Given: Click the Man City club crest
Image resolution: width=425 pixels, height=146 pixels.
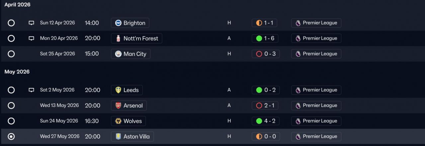Looking at the screenshot, I should coord(118,54).
